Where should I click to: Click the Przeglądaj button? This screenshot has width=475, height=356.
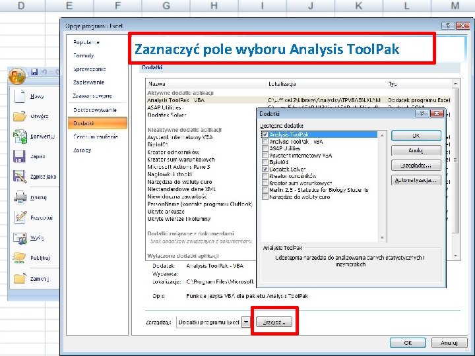click(x=416, y=165)
